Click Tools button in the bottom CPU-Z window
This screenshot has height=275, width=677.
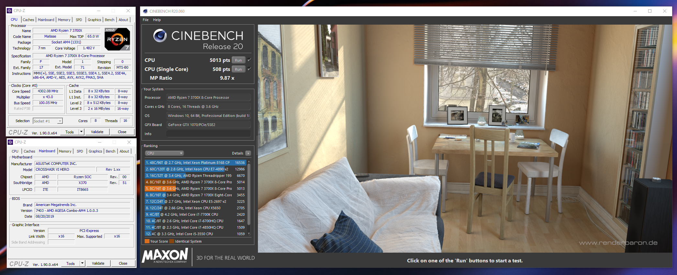[71, 263]
